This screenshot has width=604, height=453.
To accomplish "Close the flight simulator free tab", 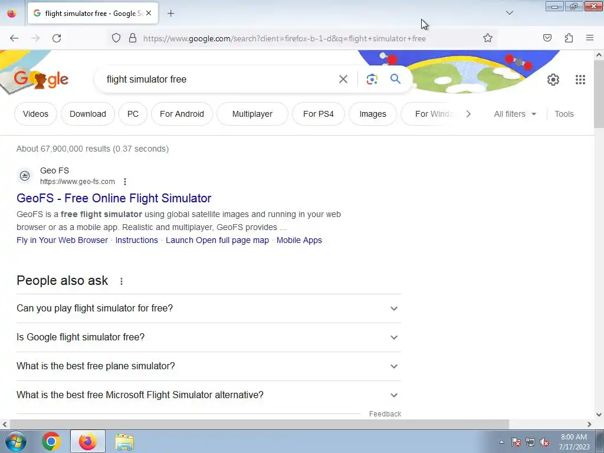I will point(149,13).
